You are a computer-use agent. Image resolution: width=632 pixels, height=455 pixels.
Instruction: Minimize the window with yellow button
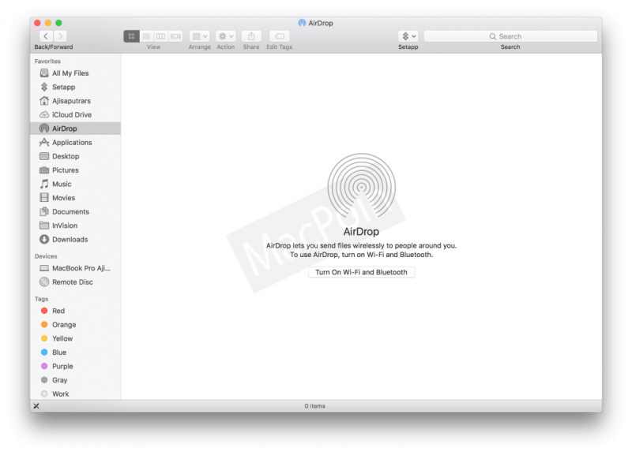(x=48, y=23)
